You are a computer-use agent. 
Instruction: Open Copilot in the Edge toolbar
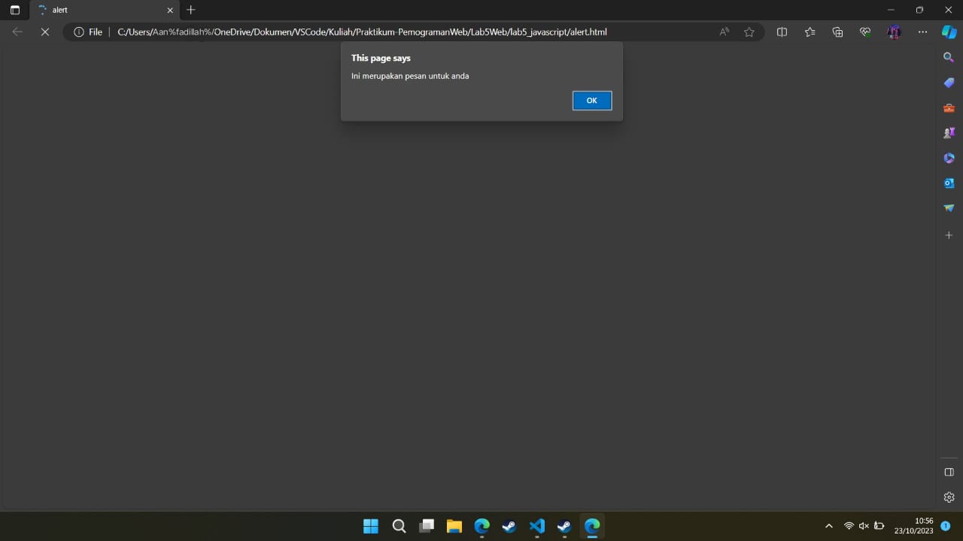tap(948, 32)
